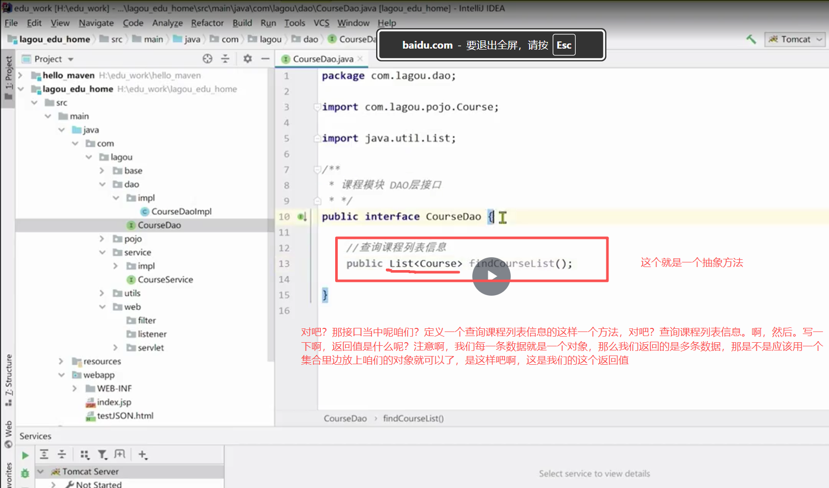829x488 pixels.
Task: Click the java breadcrumb in navigation bar
Action: tap(187, 39)
